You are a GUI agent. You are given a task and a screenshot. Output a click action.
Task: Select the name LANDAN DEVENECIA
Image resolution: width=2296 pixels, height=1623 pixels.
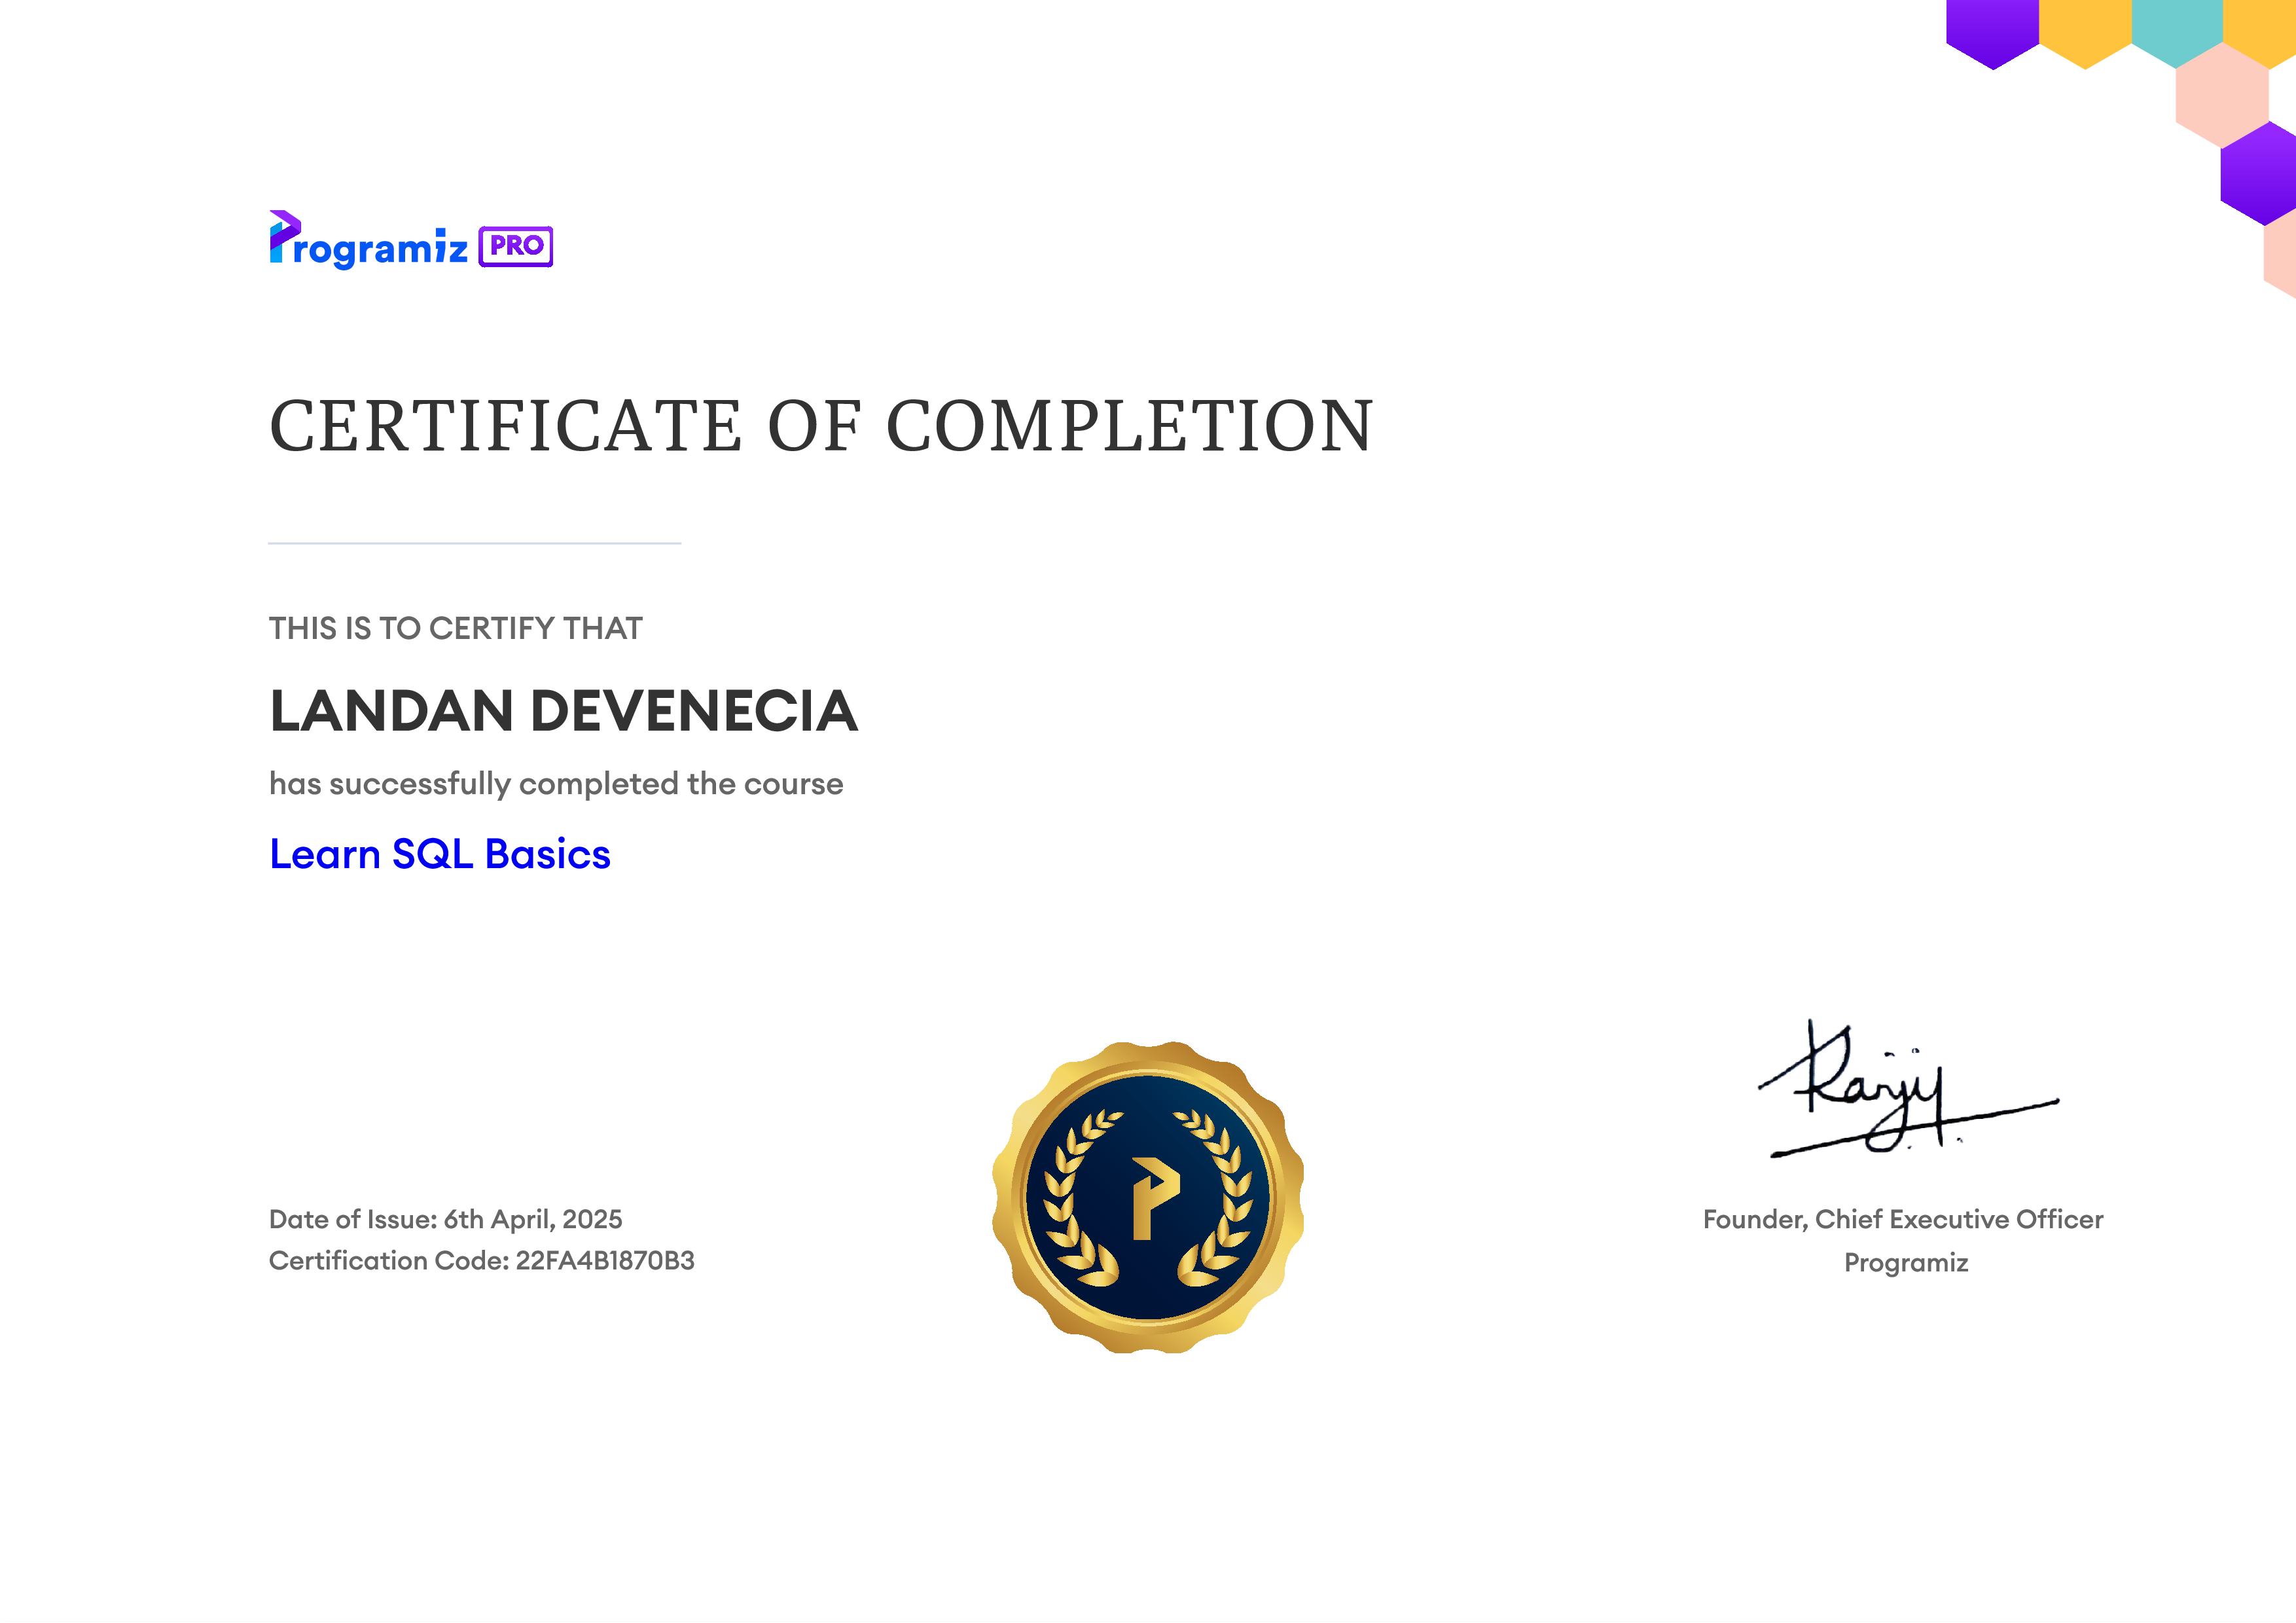tap(563, 711)
